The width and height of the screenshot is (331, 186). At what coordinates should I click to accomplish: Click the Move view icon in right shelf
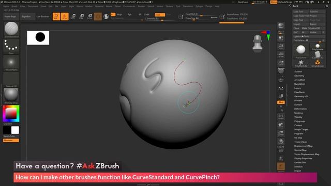[x=281, y=125]
